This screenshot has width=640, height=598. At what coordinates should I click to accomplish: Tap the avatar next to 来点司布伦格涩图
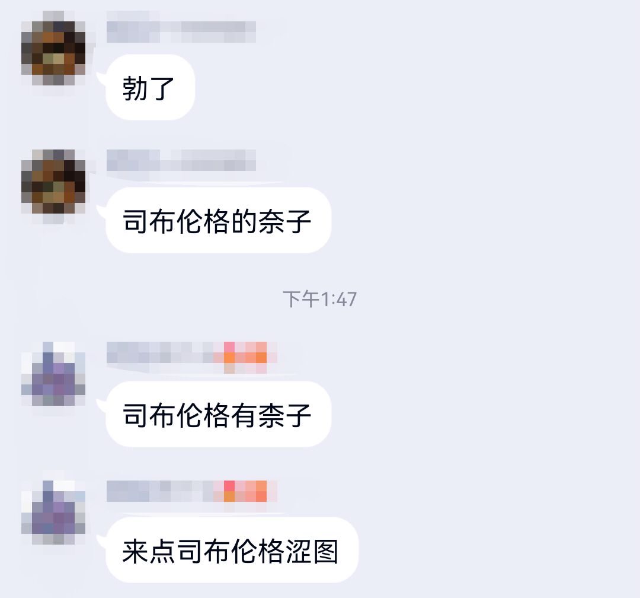pyautogui.click(x=53, y=513)
